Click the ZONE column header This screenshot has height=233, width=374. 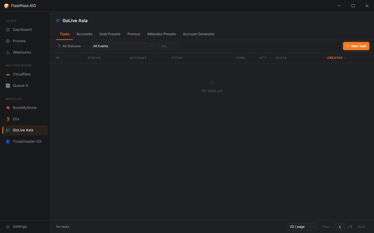(241, 58)
